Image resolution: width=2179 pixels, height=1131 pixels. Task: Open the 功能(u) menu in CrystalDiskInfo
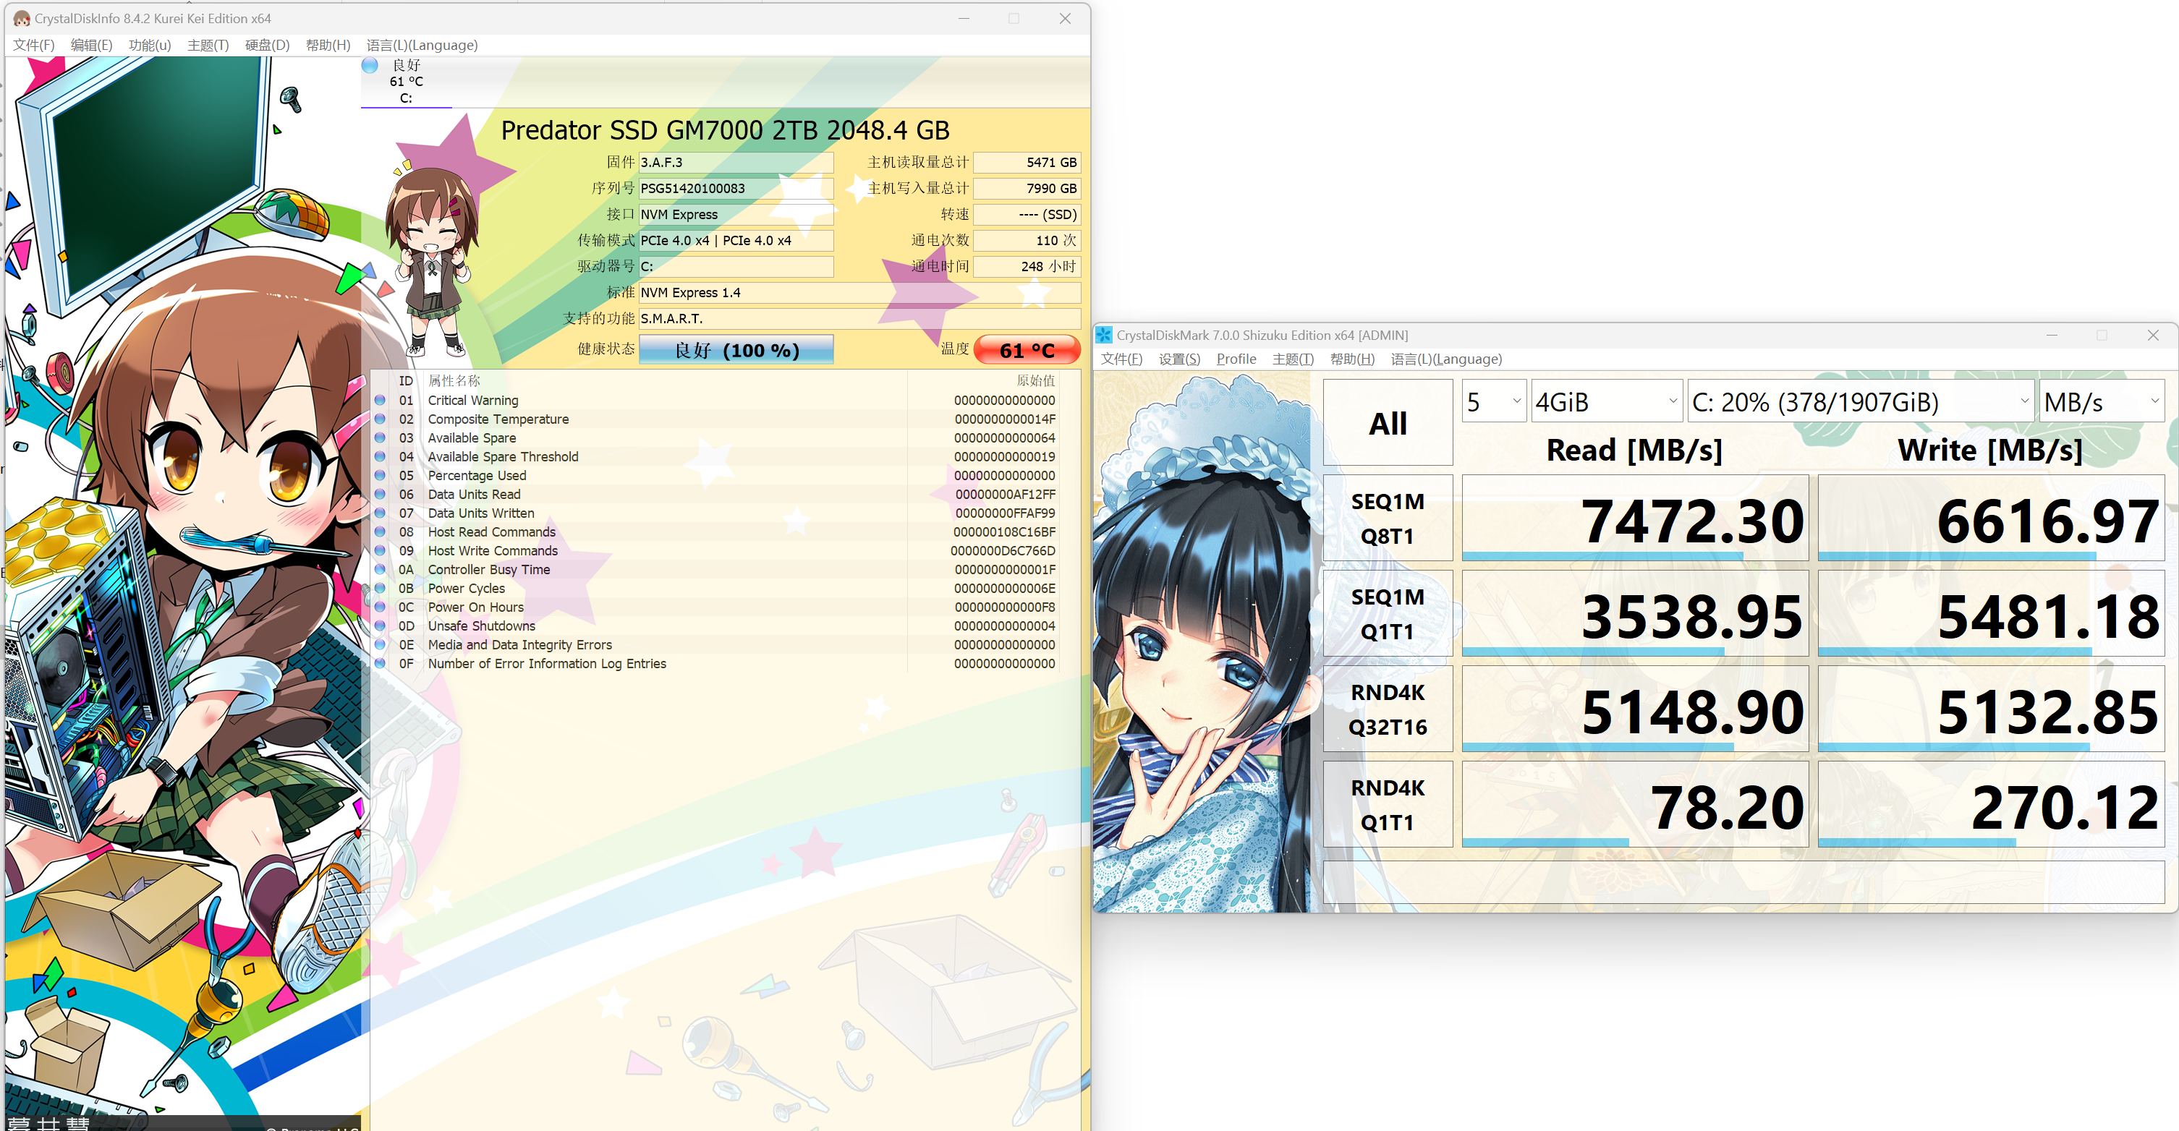(149, 45)
